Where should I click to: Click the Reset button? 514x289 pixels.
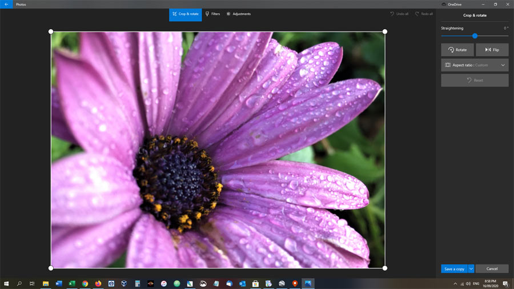pos(475,81)
